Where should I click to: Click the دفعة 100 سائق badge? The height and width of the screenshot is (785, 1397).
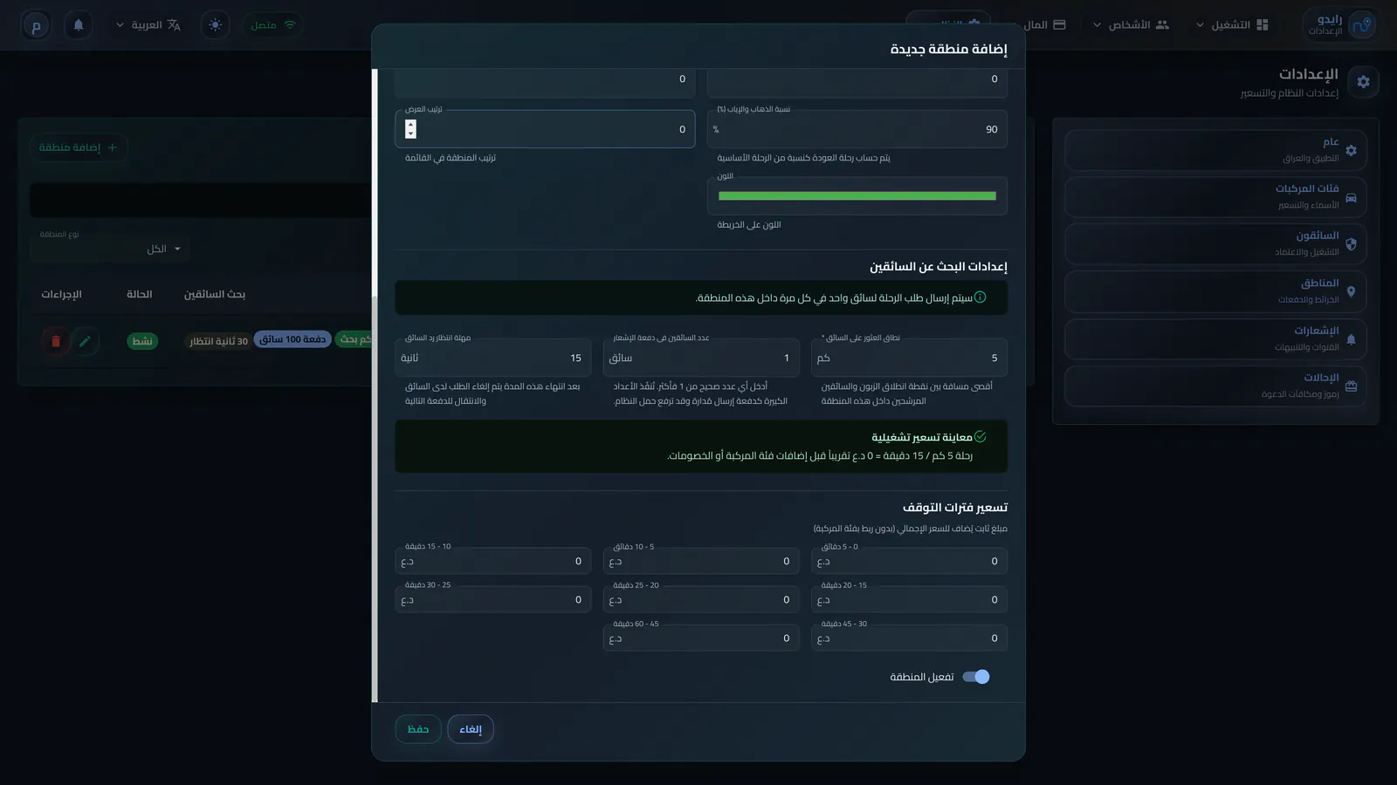tap(292, 339)
